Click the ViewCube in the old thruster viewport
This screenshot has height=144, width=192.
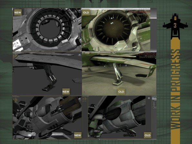(149, 98)
